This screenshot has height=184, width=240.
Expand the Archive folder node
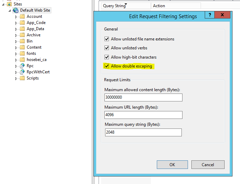(16, 35)
